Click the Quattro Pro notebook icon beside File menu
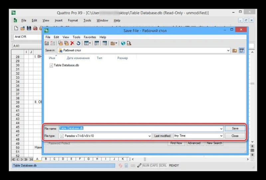266x180 pixels. [15, 20]
